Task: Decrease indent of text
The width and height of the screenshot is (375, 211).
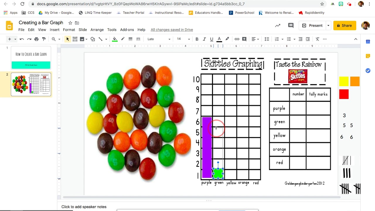Action: pyautogui.click(x=301, y=39)
